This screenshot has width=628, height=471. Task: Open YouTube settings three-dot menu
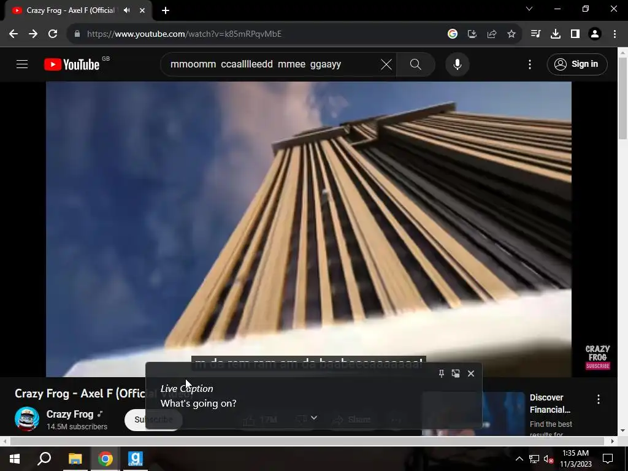[530, 64]
